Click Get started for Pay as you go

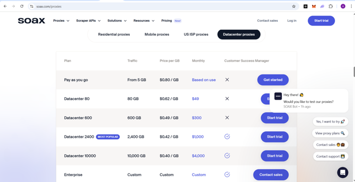point(273,80)
